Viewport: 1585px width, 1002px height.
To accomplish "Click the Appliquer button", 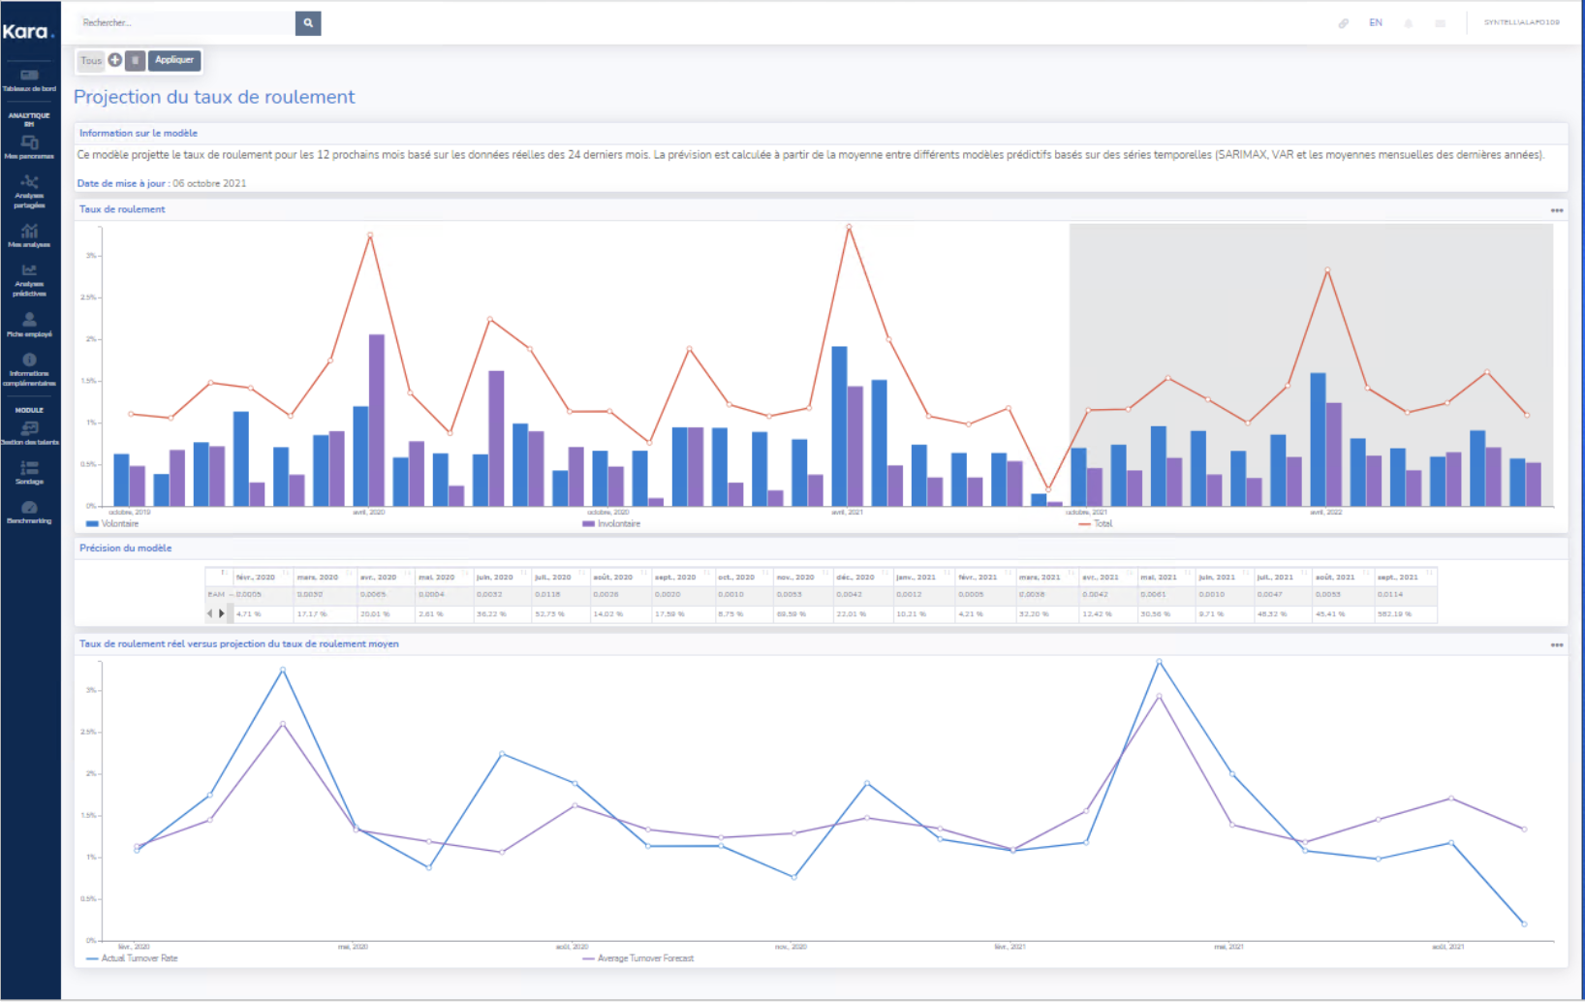I will tap(174, 60).
